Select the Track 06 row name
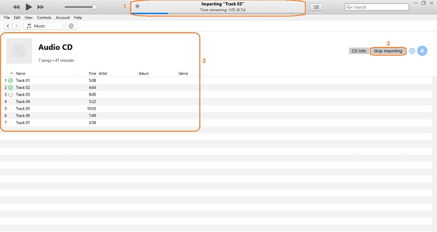This screenshot has width=437, height=232. pos(23,116)
